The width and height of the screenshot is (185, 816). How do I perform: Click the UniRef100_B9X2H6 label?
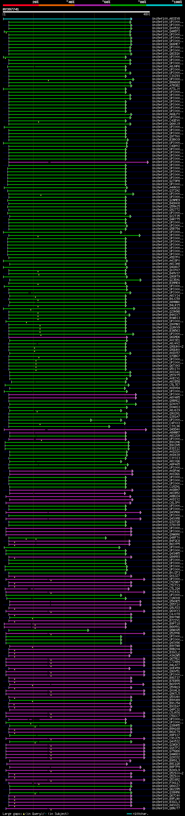(x=166, y=442)
